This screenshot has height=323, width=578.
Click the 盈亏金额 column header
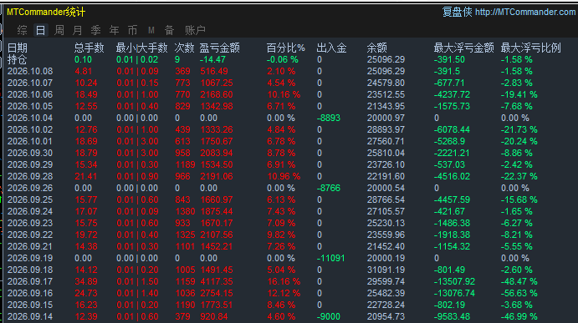coord(220,48)
